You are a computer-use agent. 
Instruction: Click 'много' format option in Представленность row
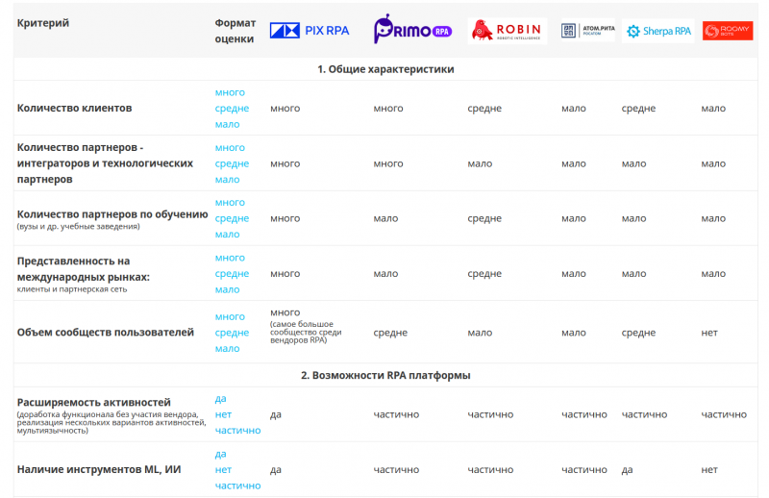coord(230,258)
